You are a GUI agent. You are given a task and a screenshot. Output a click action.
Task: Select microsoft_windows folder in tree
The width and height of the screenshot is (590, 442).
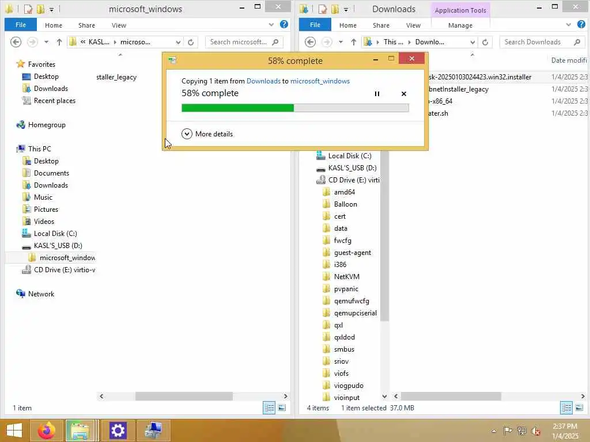61,257
